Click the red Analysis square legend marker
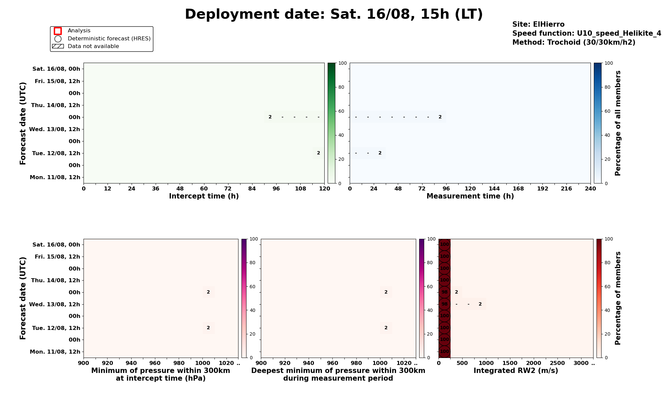This screenshot has height=417, width=668. coord(58,31)
